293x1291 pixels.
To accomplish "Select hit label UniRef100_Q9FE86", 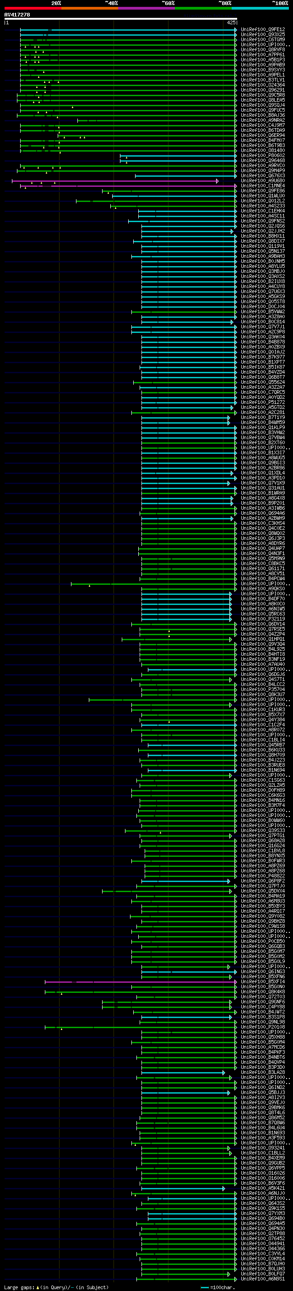I will tap(263, 191).
